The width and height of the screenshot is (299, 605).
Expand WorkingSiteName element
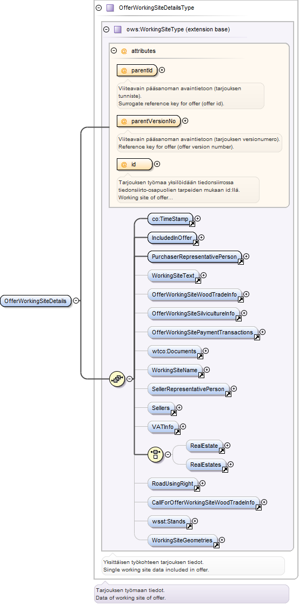coord(207,369)
